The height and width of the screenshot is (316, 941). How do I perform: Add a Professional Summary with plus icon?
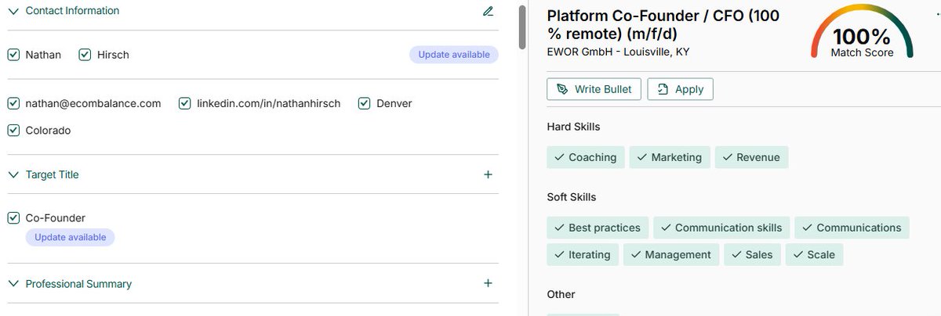pos(488,283)
